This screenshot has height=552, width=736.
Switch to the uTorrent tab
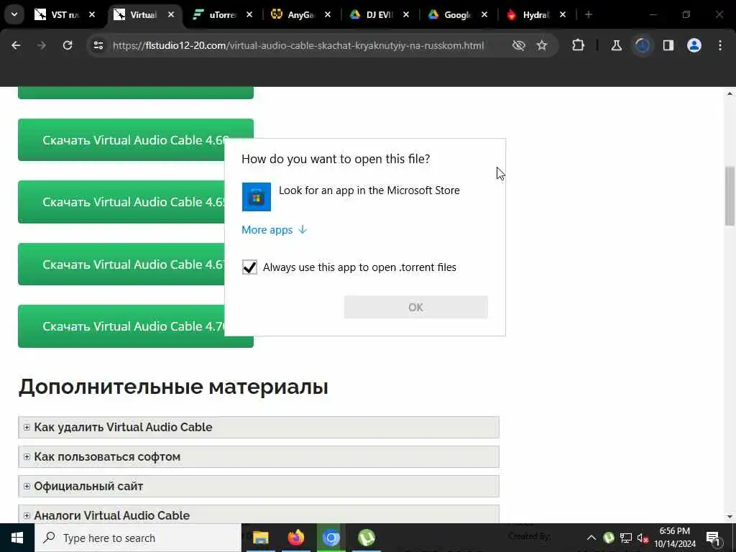223,14
